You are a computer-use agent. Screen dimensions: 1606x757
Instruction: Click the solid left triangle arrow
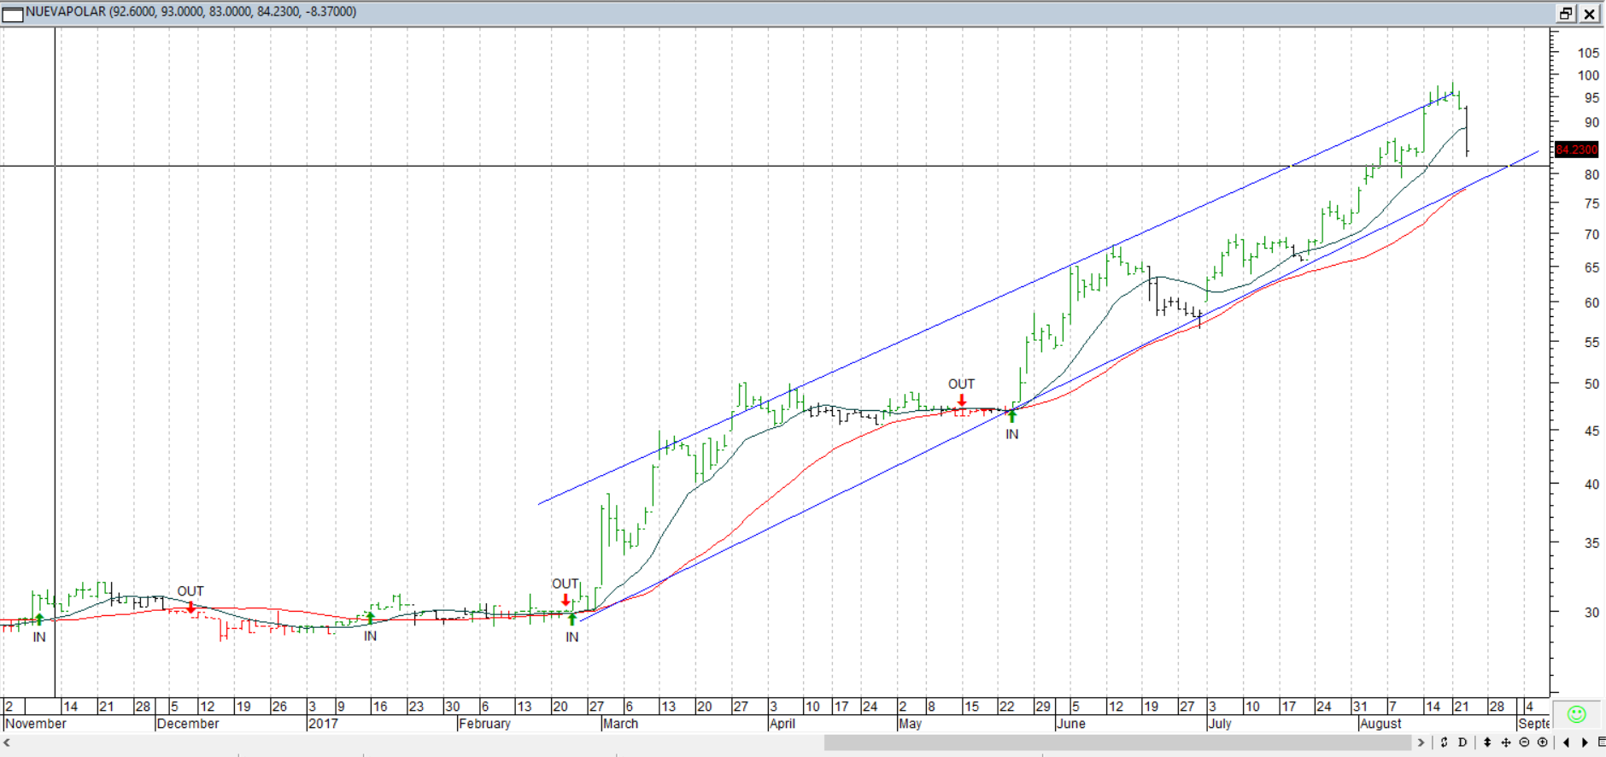(1566, 742)
